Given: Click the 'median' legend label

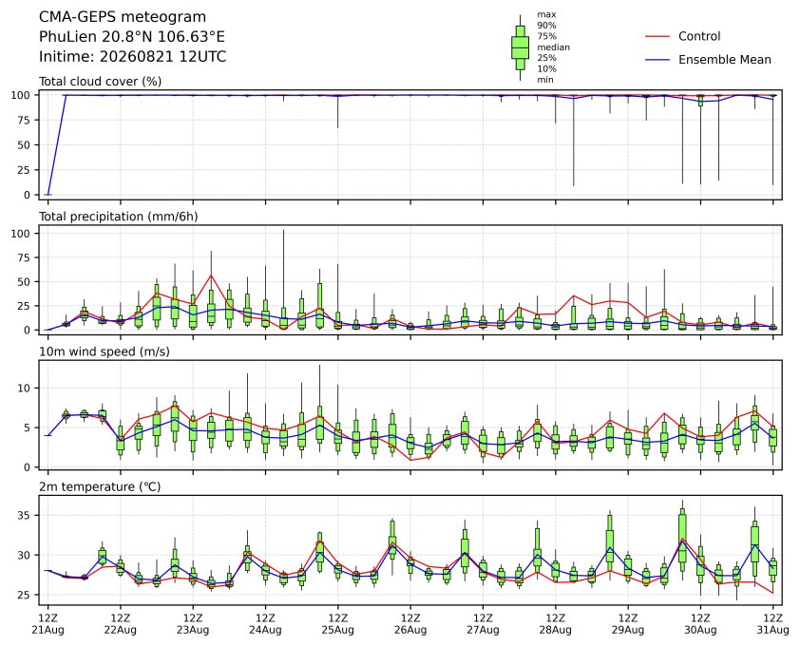Looking at the screenshot, I should click(553, 47).
